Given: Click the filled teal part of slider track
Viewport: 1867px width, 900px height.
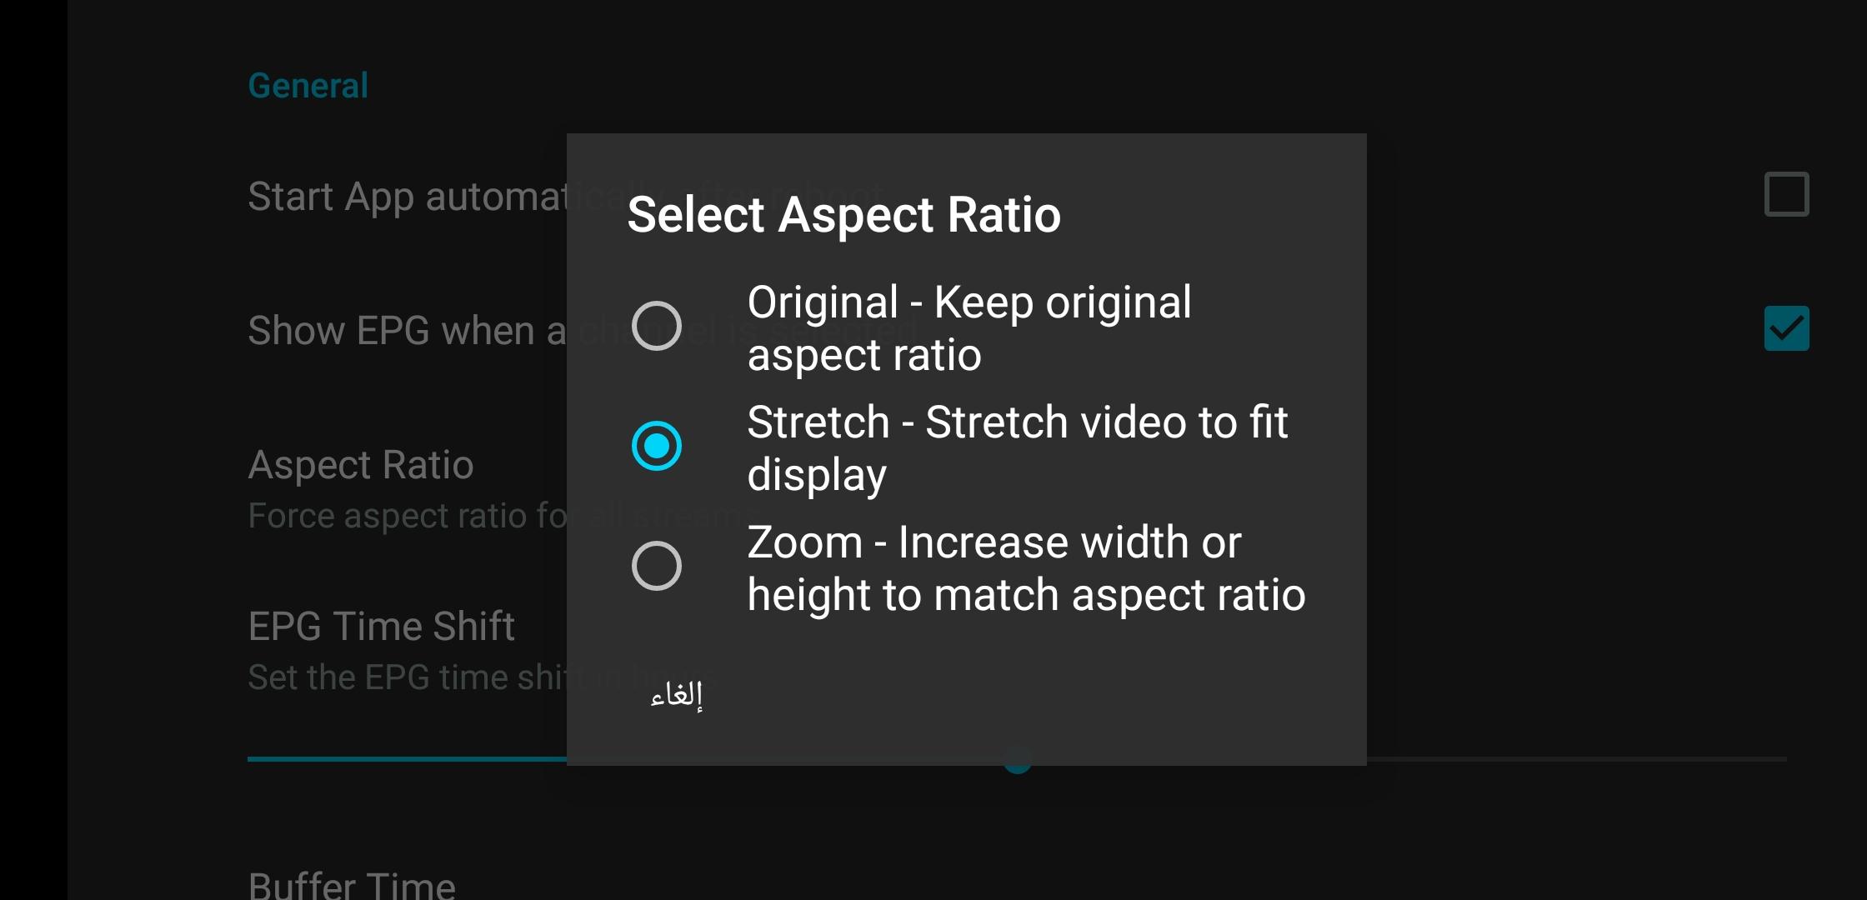Looking at the screenshot, I should pos(407,759).
